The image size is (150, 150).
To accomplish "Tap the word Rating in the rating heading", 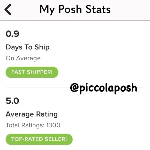I will pyautogui.click(x=47, y=114).
